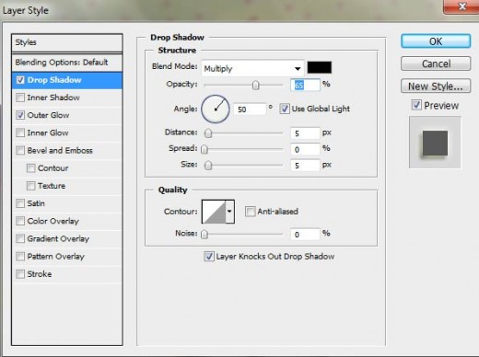Viewport: 479px width, 357px height.
Task: Select the Drop Shadow style label
Action: (54, 80)
